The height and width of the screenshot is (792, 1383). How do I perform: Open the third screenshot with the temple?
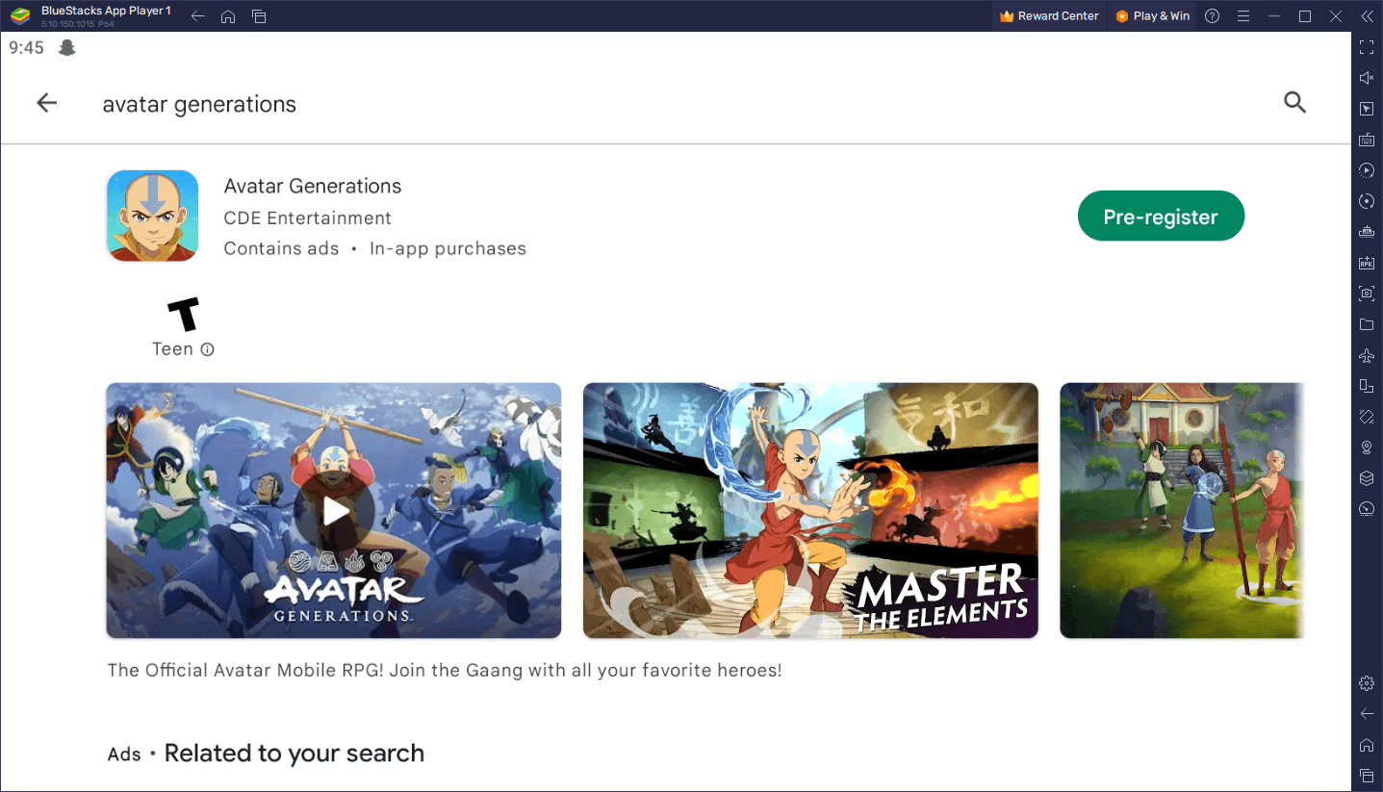click(1182, 511)
